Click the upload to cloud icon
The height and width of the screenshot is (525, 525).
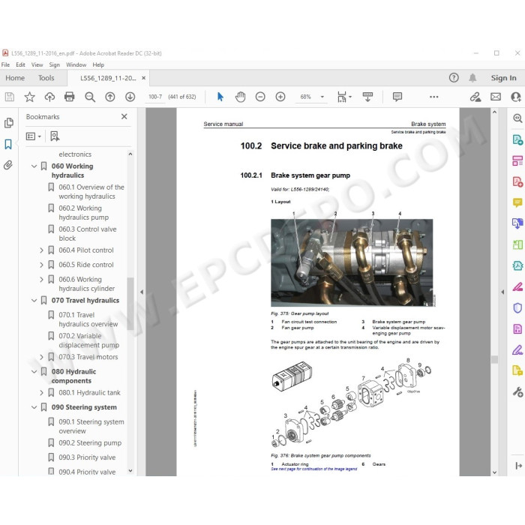(x=49, y=97)
